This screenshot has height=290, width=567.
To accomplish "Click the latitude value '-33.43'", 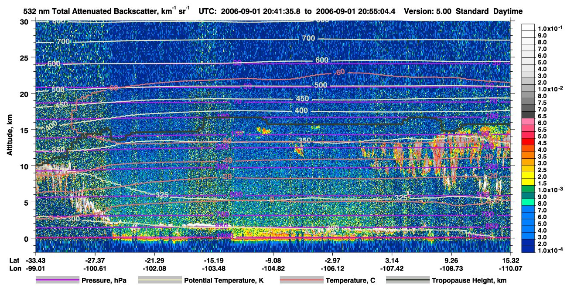I will coord(35,260).
